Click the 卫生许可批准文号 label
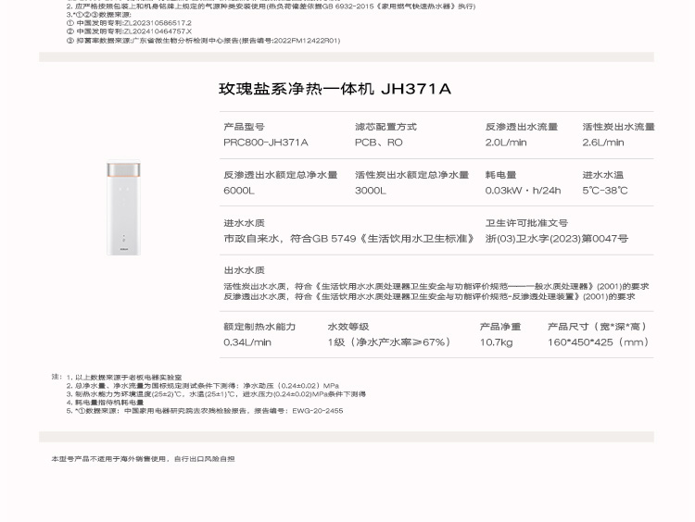695x522 pixels. tap(526, 223)
